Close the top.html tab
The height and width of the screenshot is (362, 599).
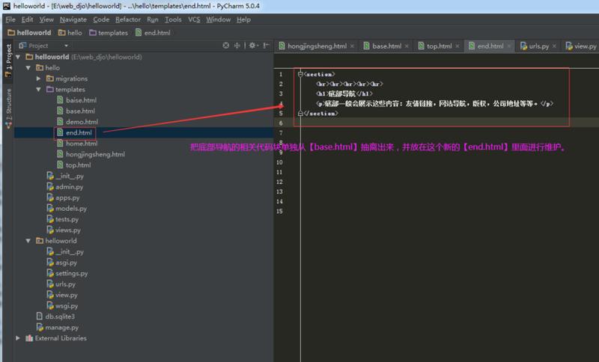pyautogui.click(x=457, y=46)
